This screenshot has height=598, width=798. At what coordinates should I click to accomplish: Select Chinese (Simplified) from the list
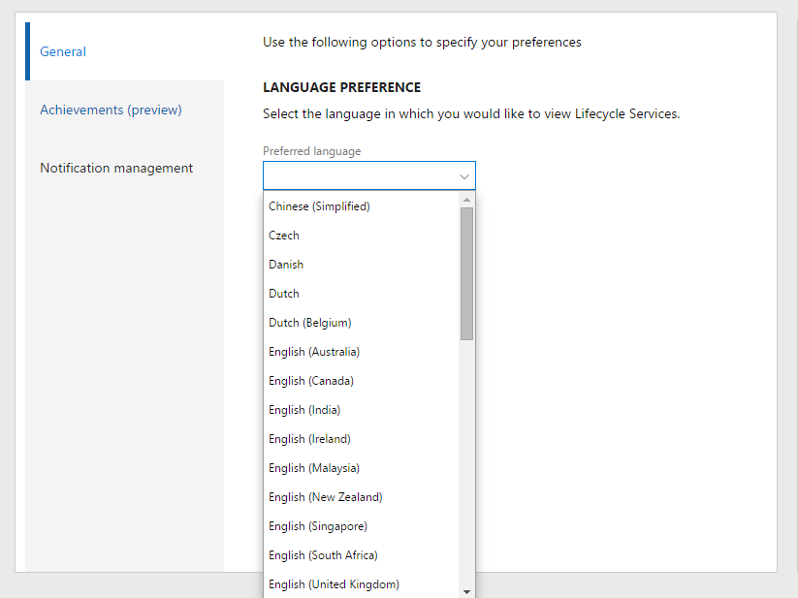(x=319, y=206)
